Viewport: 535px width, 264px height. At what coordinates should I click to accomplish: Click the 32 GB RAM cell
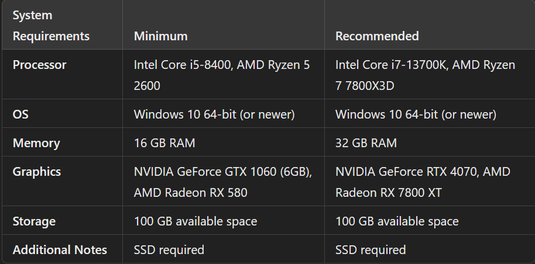pyautogui.click(x=366, y=143)
